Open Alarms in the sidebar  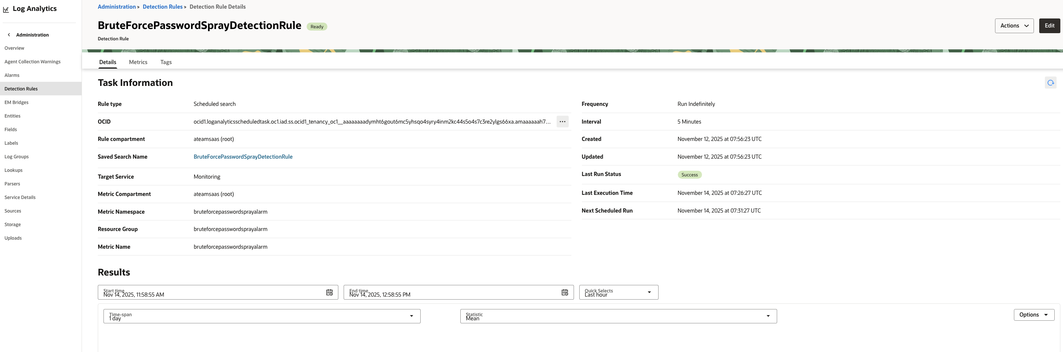(12, 75)
